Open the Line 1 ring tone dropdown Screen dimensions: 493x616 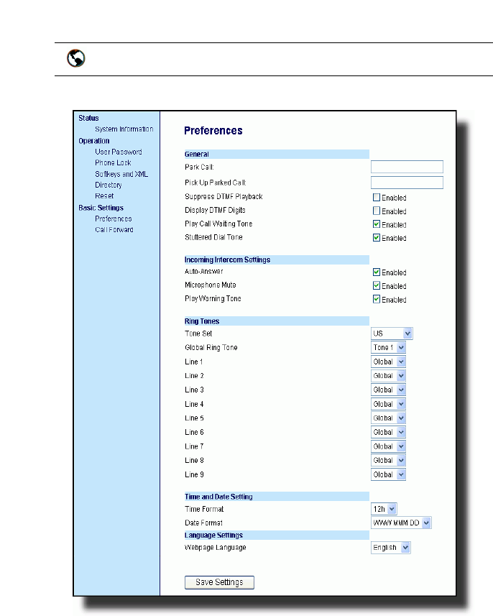click(388, 362)
